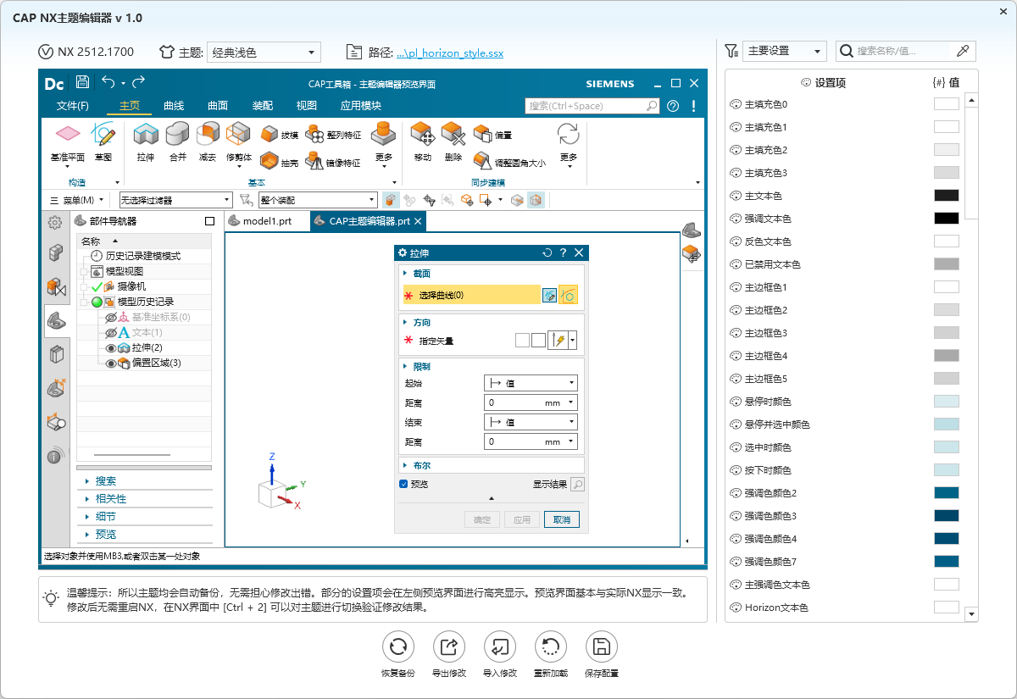Switch to the 曲线 ribbon tab
Viewport: 1017px width, 699px height.
point(174,106)
